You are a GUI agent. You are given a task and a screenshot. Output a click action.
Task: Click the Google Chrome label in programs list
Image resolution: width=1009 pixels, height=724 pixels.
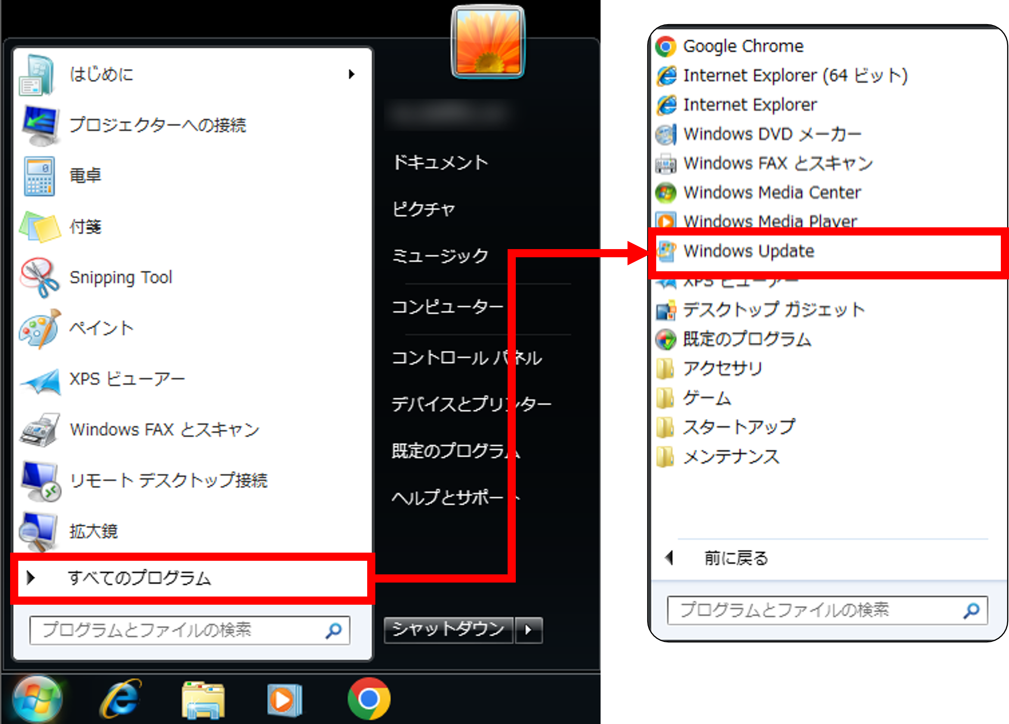click(743, 46)
